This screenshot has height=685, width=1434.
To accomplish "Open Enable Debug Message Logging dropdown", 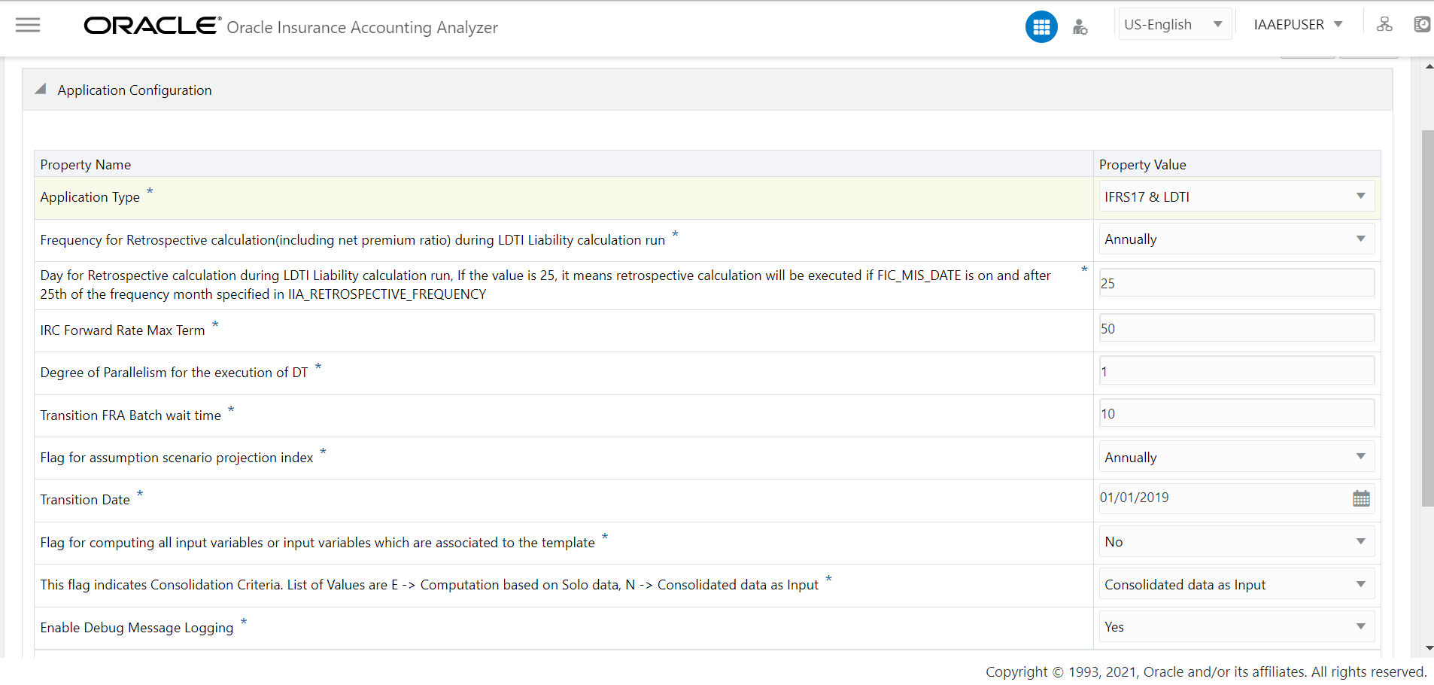I will click(1236, 627).
